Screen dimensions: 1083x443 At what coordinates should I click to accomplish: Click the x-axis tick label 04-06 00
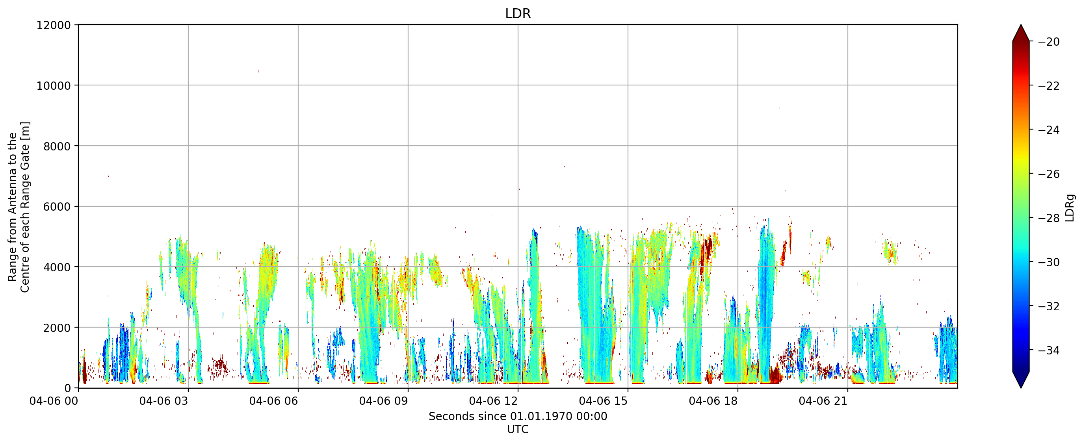tap(54, 401)
